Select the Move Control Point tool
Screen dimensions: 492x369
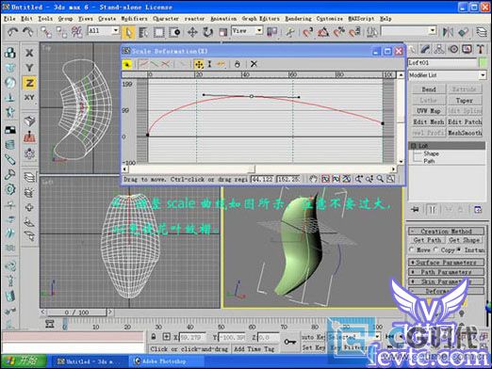click(199, 64)
